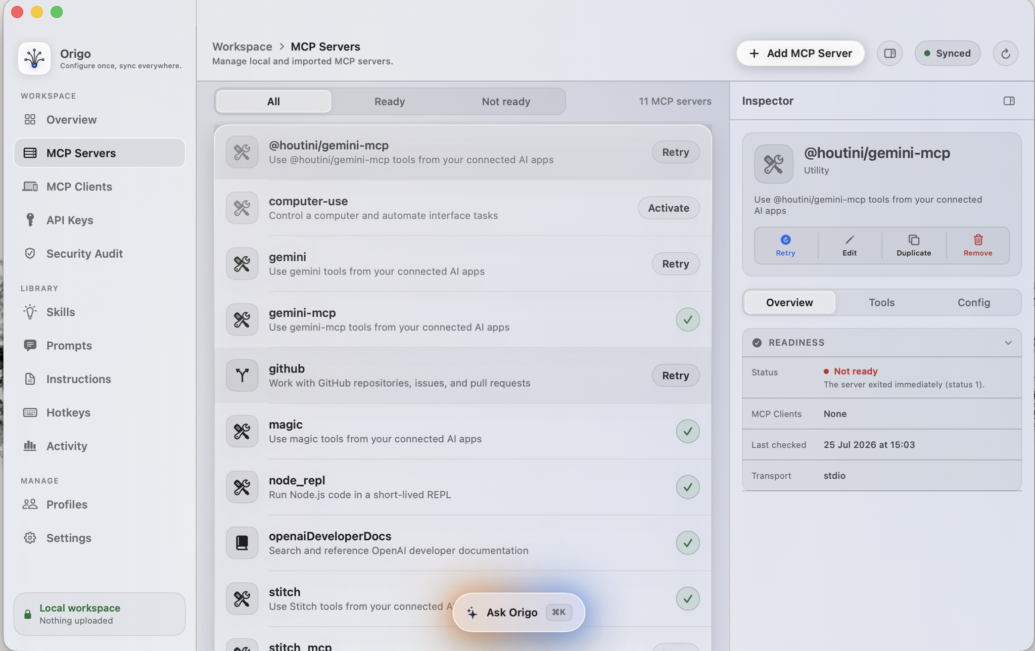Open the Tools tab in Inspector
The width and height of the screenshot is (1035, 651).
(881, 302)
